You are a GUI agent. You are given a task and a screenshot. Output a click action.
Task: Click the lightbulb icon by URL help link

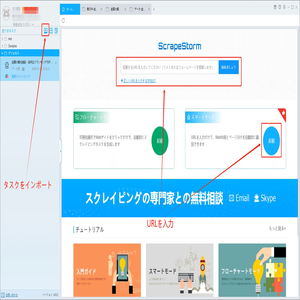pos(122,81)
